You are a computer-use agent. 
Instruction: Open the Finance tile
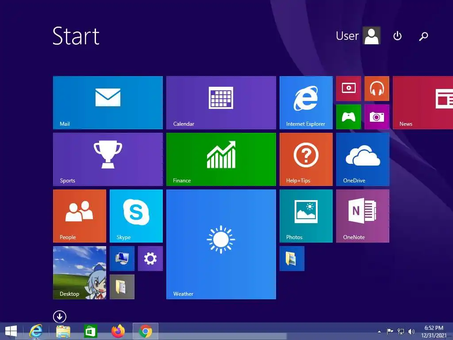221,159
